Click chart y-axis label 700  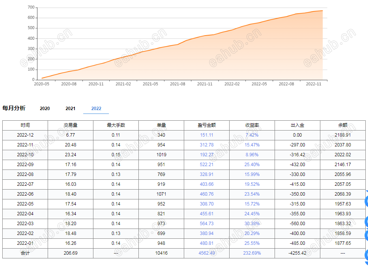tap(31, 7)
